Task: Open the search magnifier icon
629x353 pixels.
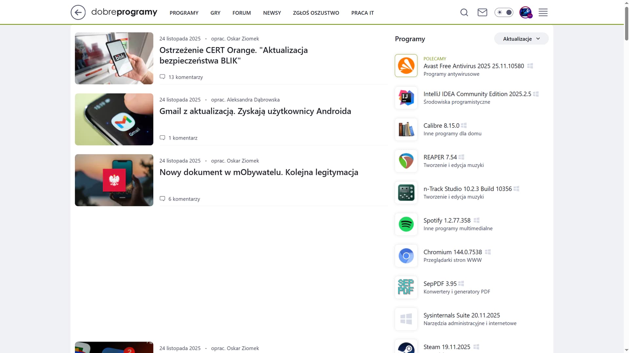Action: (x=464, y=12)
